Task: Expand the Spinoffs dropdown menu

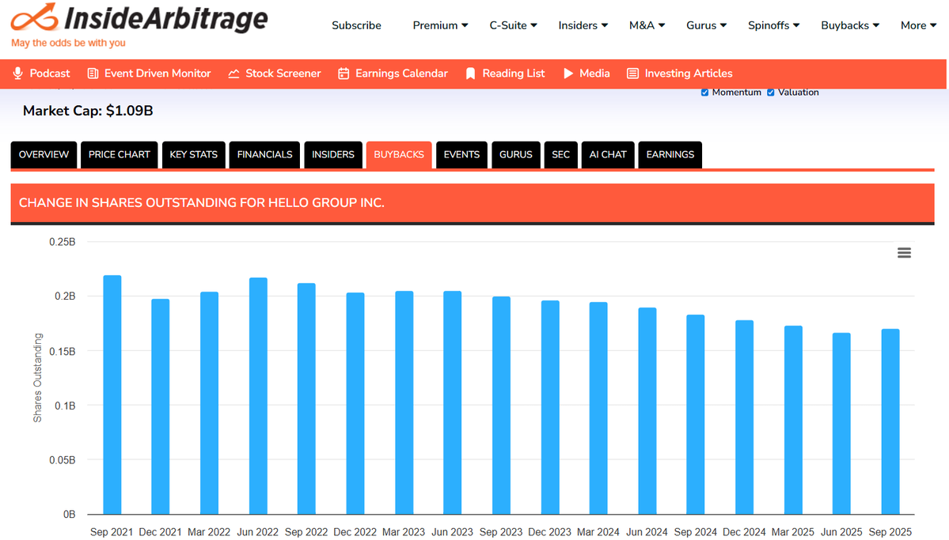Action: (x=773, y=25)
